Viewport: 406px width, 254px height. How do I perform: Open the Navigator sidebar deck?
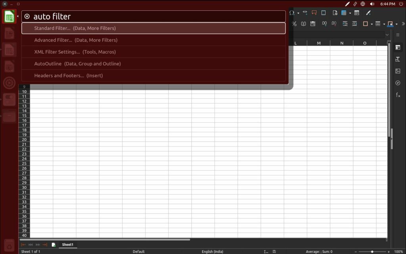pyautogui.click(x=398, y=83)
